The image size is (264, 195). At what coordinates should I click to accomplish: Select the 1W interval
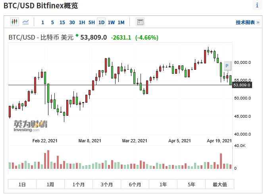[111, 22]
